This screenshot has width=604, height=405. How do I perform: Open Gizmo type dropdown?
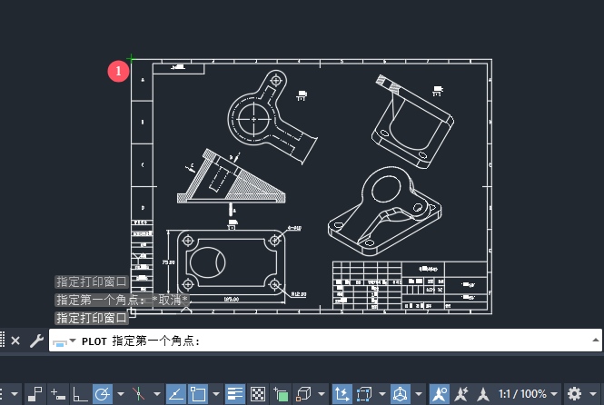click(x=419, y=394)
